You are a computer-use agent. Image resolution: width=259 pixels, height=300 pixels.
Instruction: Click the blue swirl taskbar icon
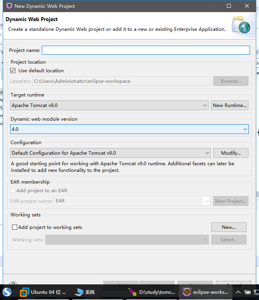[x=7, y=292]
